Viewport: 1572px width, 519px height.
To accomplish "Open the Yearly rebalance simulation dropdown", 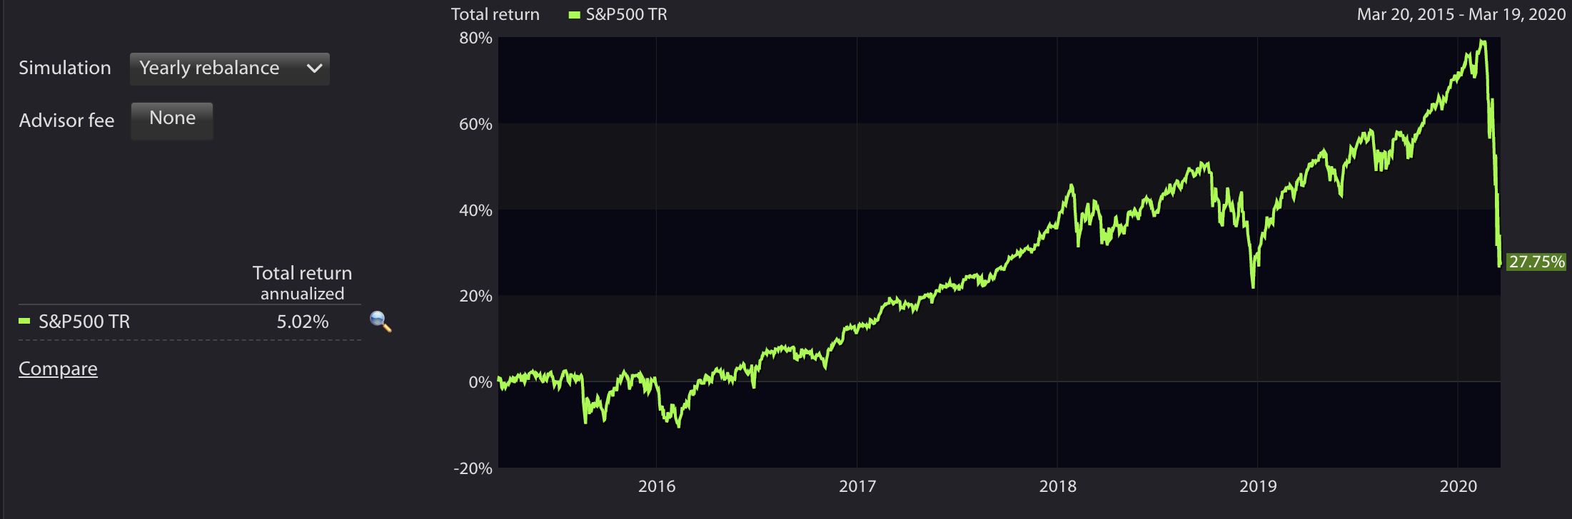I will pyautogui.click(x=229, y=68).
